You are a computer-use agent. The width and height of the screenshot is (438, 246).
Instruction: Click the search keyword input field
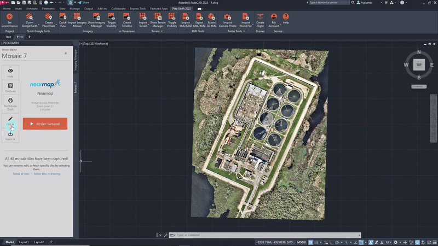coord(329,3)
